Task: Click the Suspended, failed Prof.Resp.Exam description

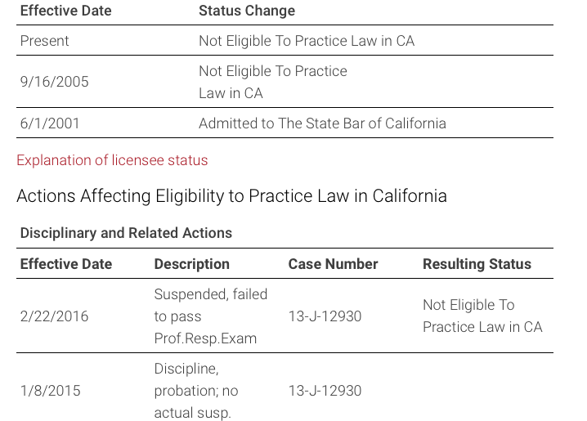Action: tap(210, 316)
